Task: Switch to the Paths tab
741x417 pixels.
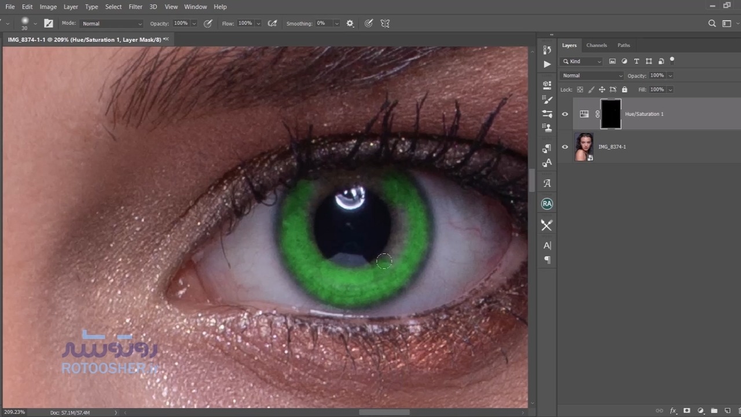Action: (x=623, y=45)
